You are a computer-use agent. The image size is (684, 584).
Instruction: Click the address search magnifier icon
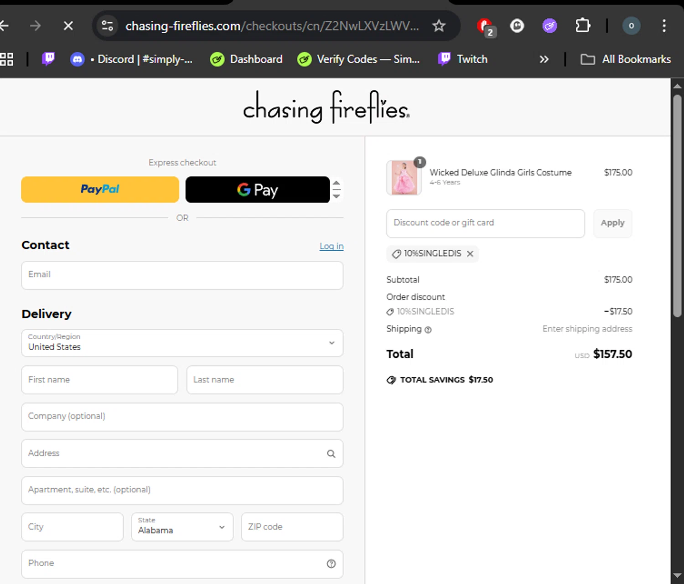coord(331,454)
